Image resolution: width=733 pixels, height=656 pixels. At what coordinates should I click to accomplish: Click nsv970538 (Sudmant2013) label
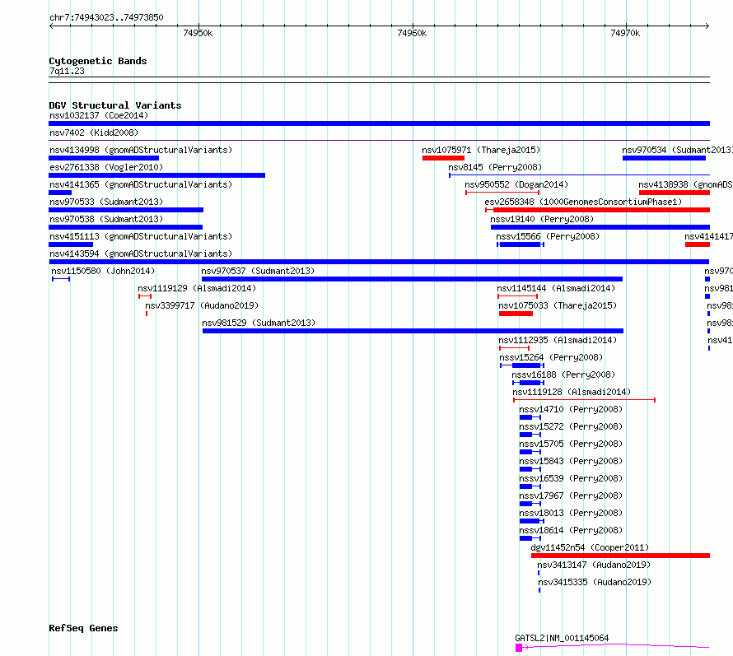[x=106, y=219]
